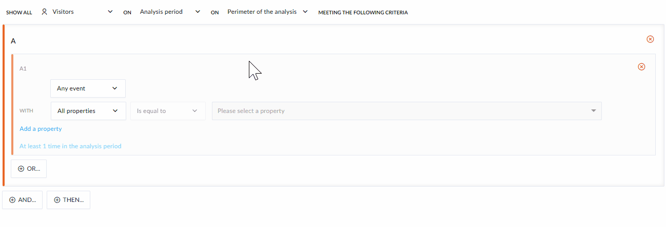Click the Add a property link

coord(41,129)
